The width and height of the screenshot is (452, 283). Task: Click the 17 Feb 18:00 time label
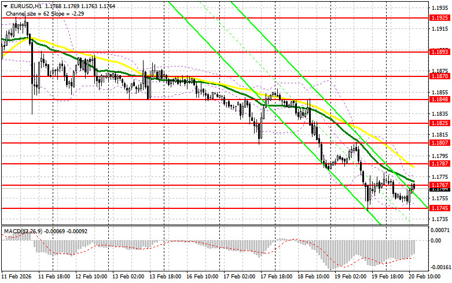(x=277, y=277)
